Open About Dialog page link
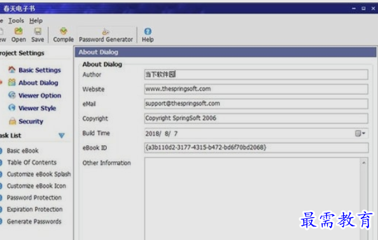The width and height of the screenshot is (378, 240). click(x=38, y=83)
